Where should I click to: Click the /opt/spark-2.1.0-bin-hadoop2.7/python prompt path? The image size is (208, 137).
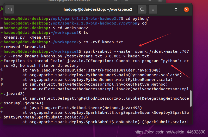click(94, 23)
